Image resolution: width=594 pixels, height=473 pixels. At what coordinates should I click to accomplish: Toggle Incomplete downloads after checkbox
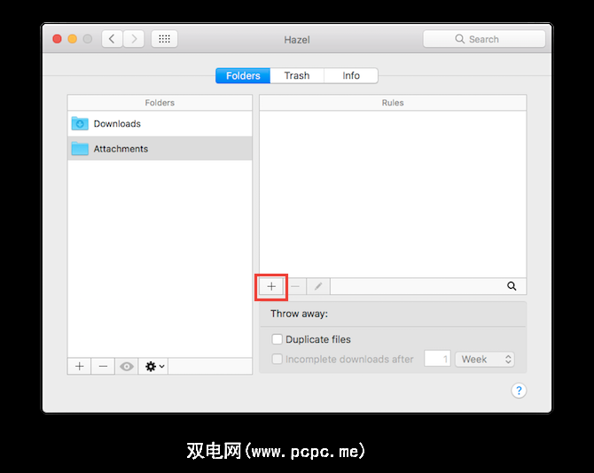[x=277, y=359]
